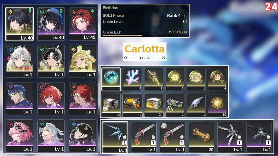Select the first blue bow weapon Lv. 1
The image size is (278, 156).
pos(115,137)
